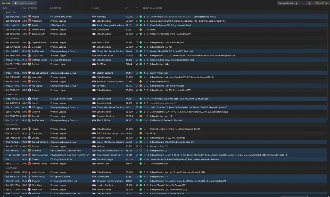Click the red loss marker on the Wolves row
The image size is (330, 197).
pos(141,146)
